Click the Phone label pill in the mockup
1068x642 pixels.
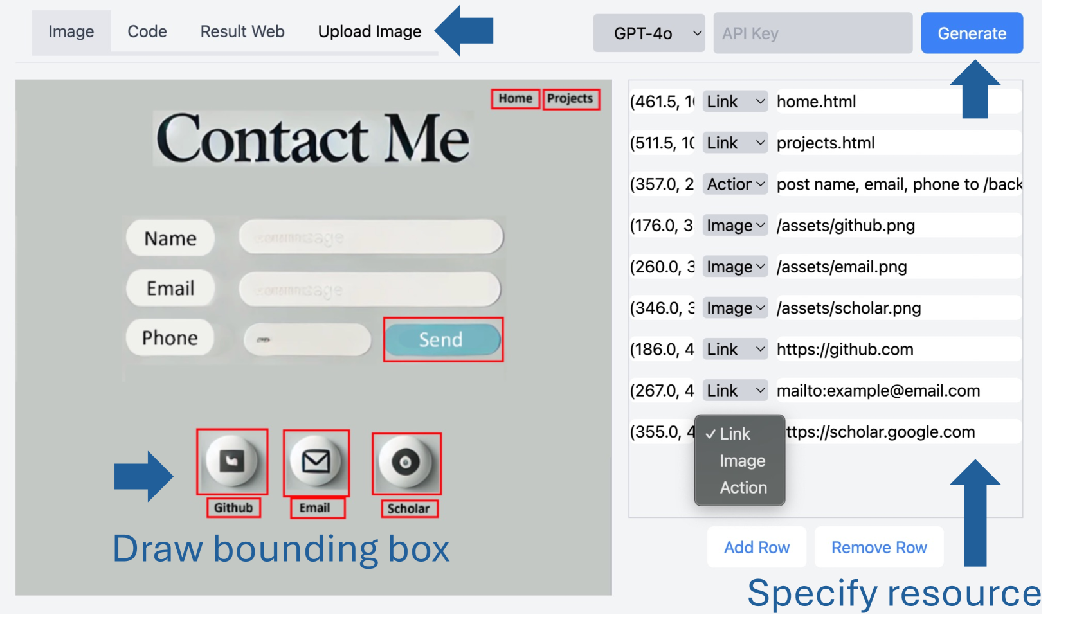pos(170,337)
